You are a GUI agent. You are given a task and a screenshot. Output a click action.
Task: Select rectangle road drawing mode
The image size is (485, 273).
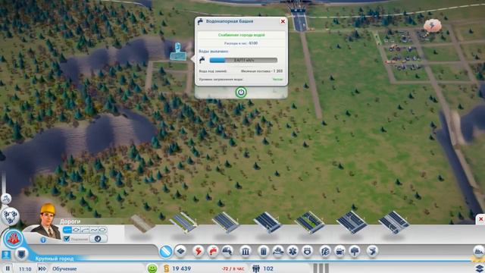pyautogui.click(x=76, y=230)
